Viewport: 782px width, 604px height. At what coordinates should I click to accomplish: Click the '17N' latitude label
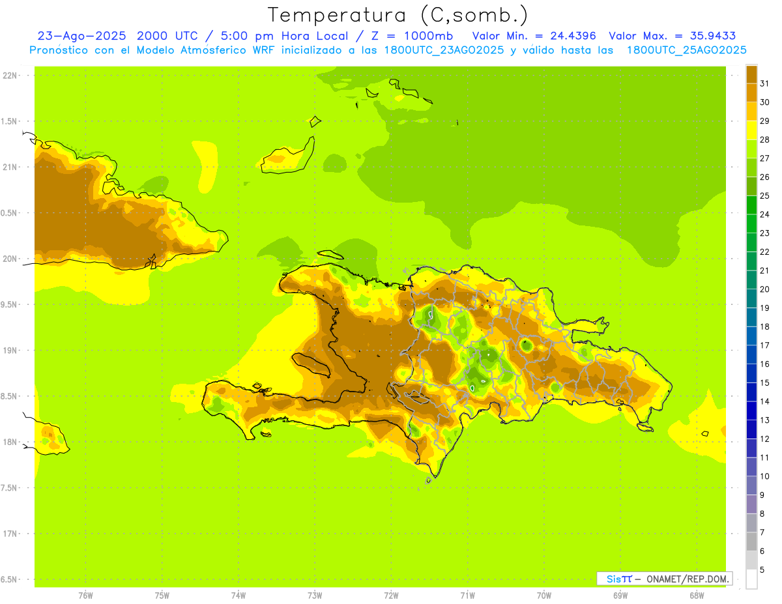coord(11,534)
